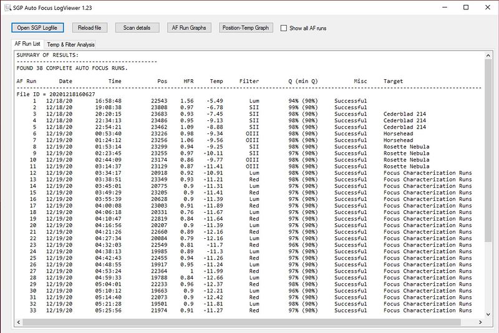Click HFR value 0.76 in run 18
The image size is (499, 333).
[x=187, y=212]
